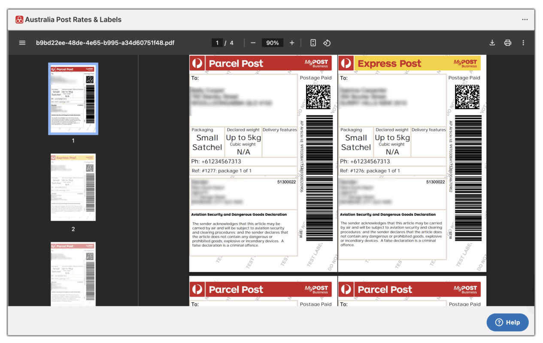Image resolution: width=543 pixels, height=343 pixels.
Task: Click the PDF file name text
Action: coord(105,43)
